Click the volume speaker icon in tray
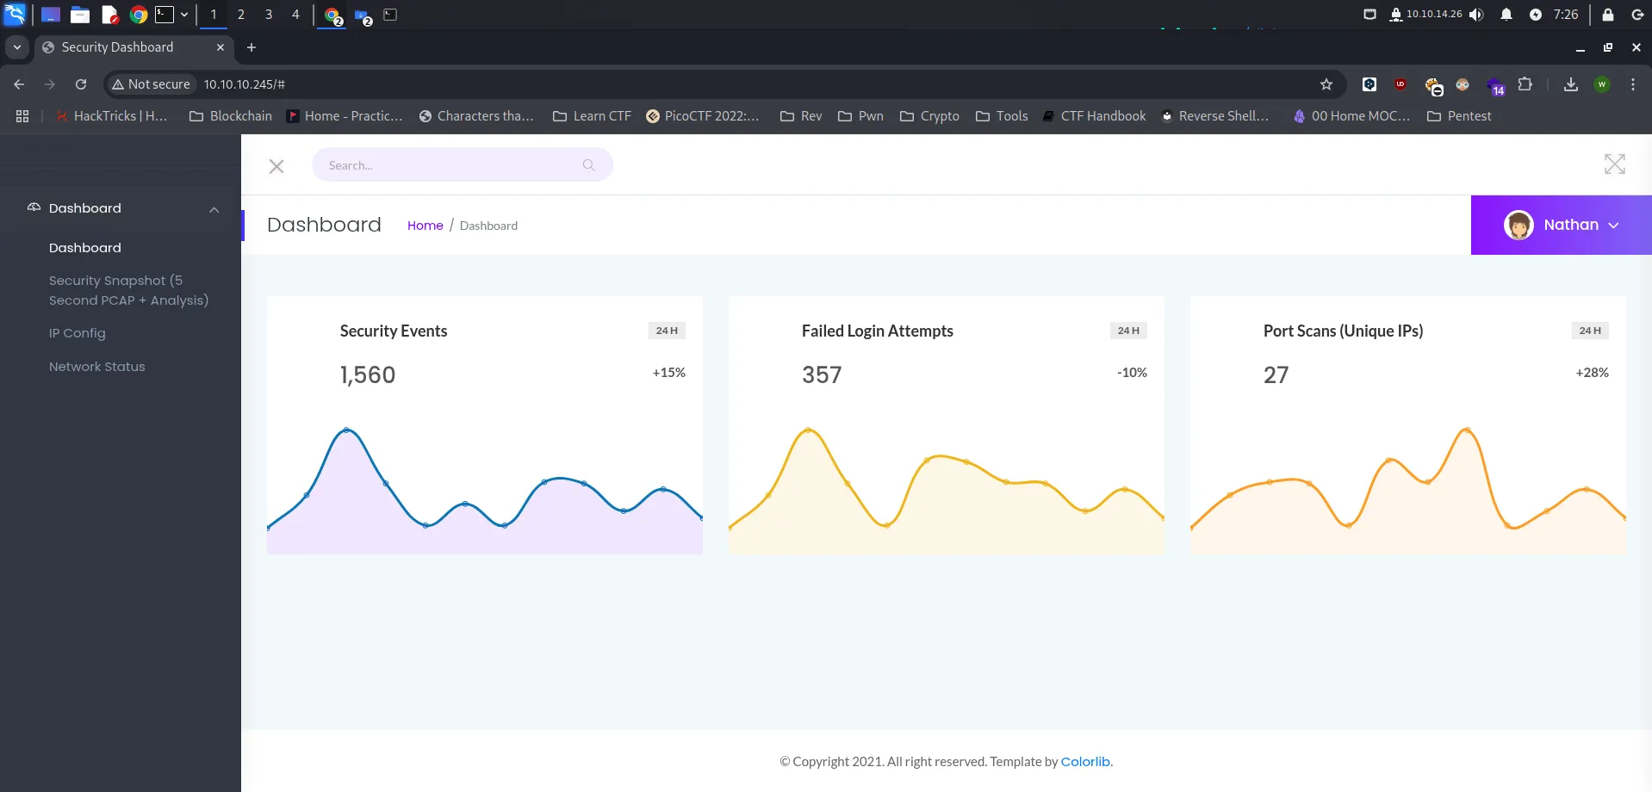This screenshot has height=792, width=1652. pos(1476,15)
